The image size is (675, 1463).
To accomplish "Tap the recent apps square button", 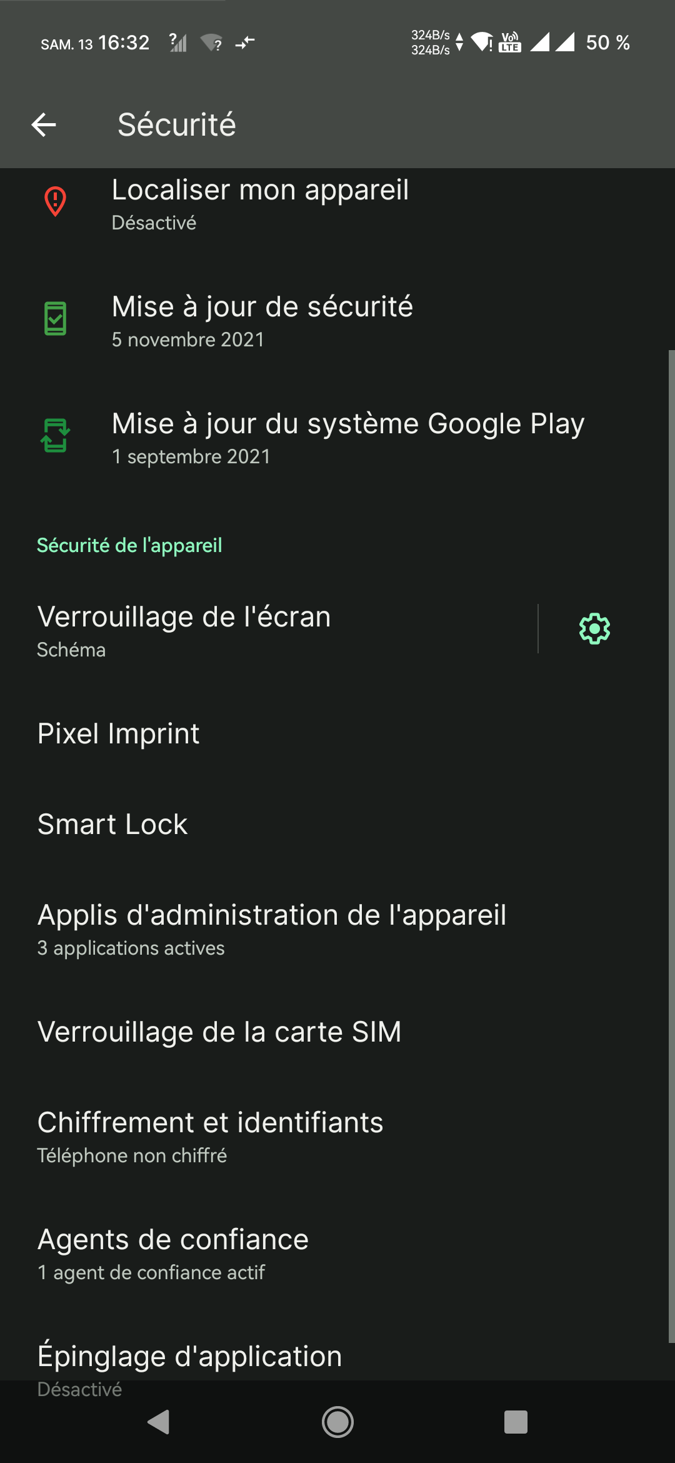I will coord(516,1422).
